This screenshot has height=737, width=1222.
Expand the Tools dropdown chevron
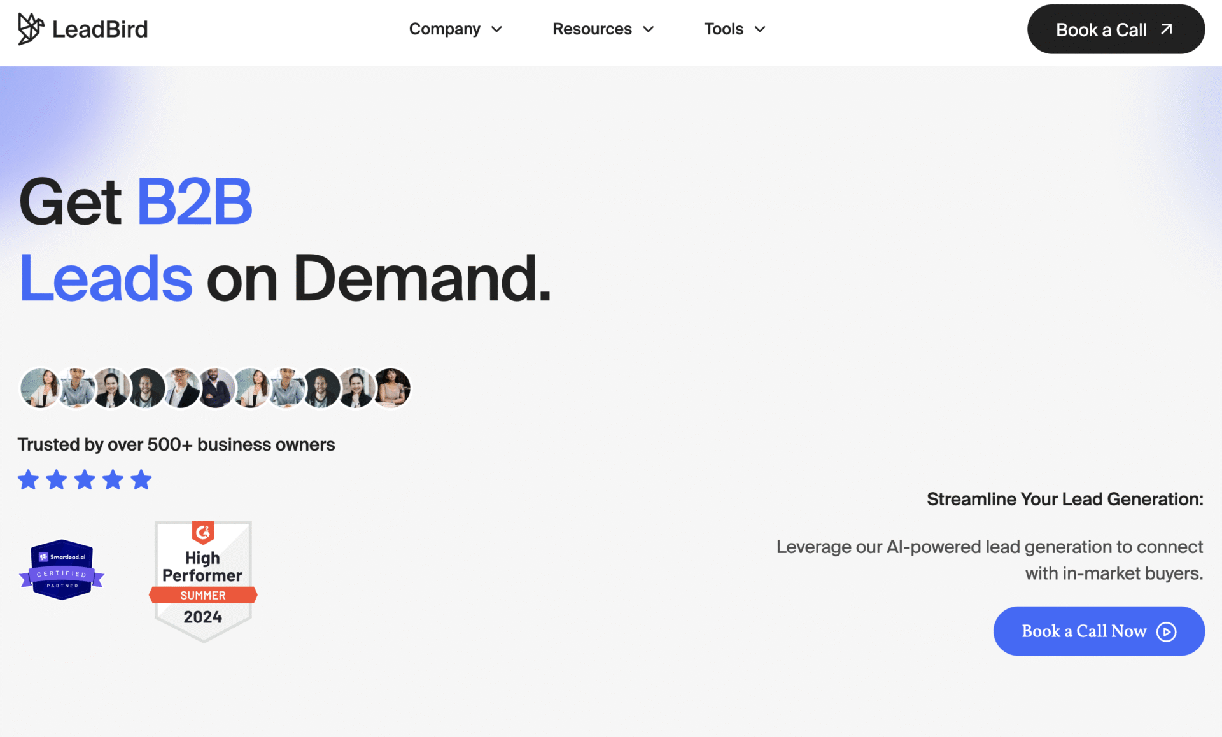(760, 29)
